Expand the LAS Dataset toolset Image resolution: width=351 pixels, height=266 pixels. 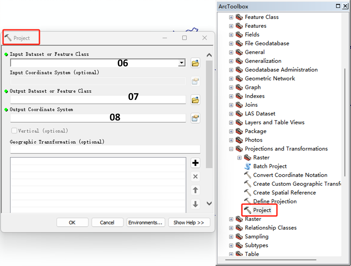(x=231, y=114)
